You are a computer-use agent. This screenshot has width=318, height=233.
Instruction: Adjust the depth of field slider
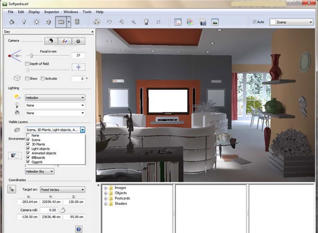click(x=28, y=70)
